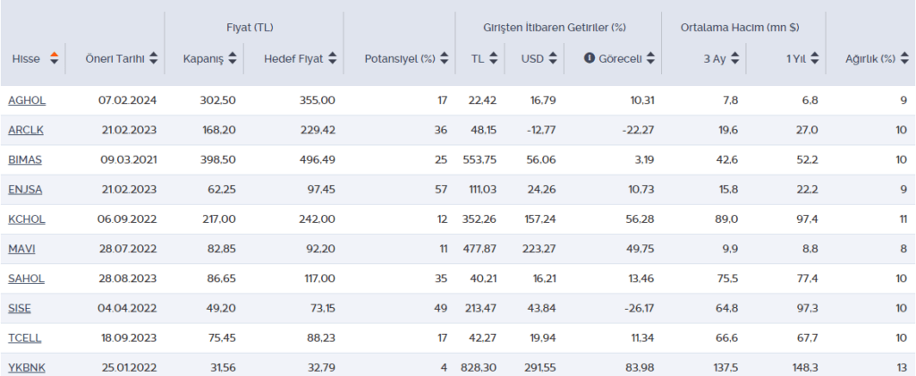The height and width of the screenshot is (376, 916).
Task: Sort by Öneri Tarihi sort arrows
Action: 154,58
